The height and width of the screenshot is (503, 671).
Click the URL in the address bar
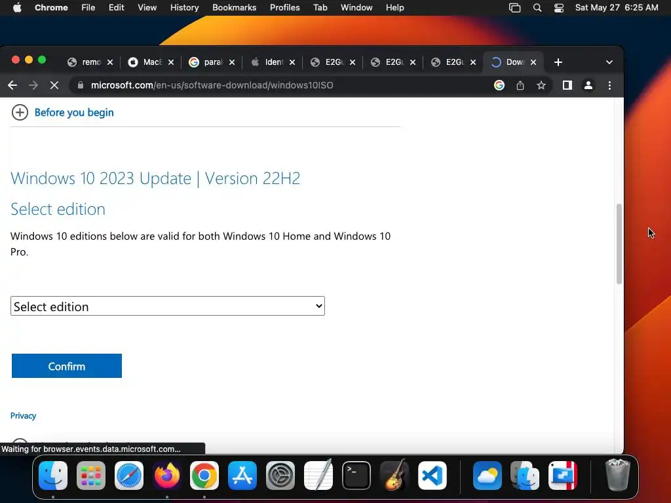point(212,85)
